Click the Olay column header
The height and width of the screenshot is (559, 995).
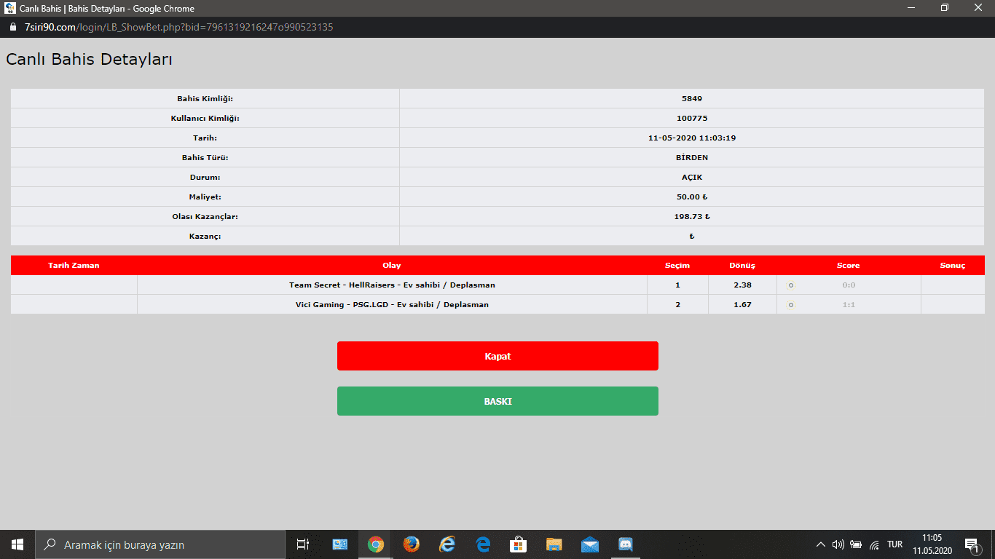tap(392, 266)
